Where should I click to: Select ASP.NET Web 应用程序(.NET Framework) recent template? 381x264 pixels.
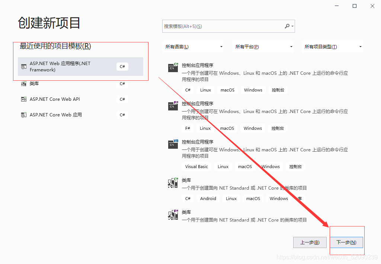(x=80, y=67)
